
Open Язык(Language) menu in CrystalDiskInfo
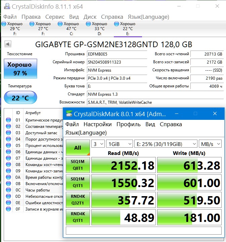click(148, 17)
